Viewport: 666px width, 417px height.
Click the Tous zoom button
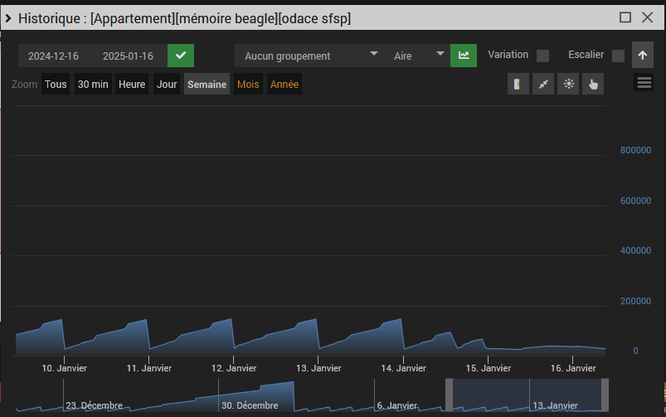56,85
